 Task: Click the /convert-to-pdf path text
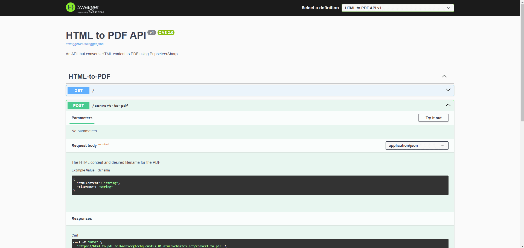pyautogui.click(x=110, y=106)
